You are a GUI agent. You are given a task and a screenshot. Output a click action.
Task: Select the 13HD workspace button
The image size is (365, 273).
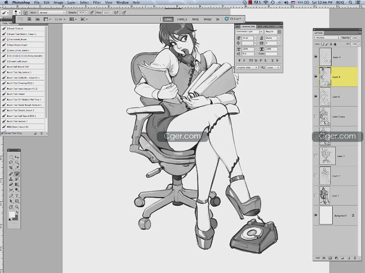coord(168,19)
